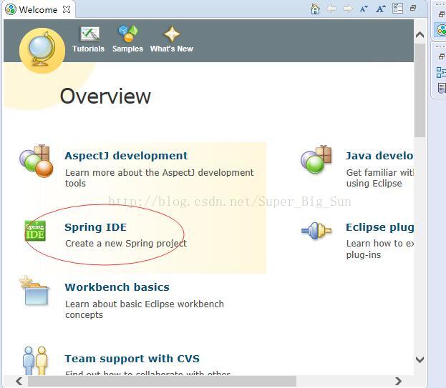
Task: Open What's New star icon
Action: (x=172, y=34)
